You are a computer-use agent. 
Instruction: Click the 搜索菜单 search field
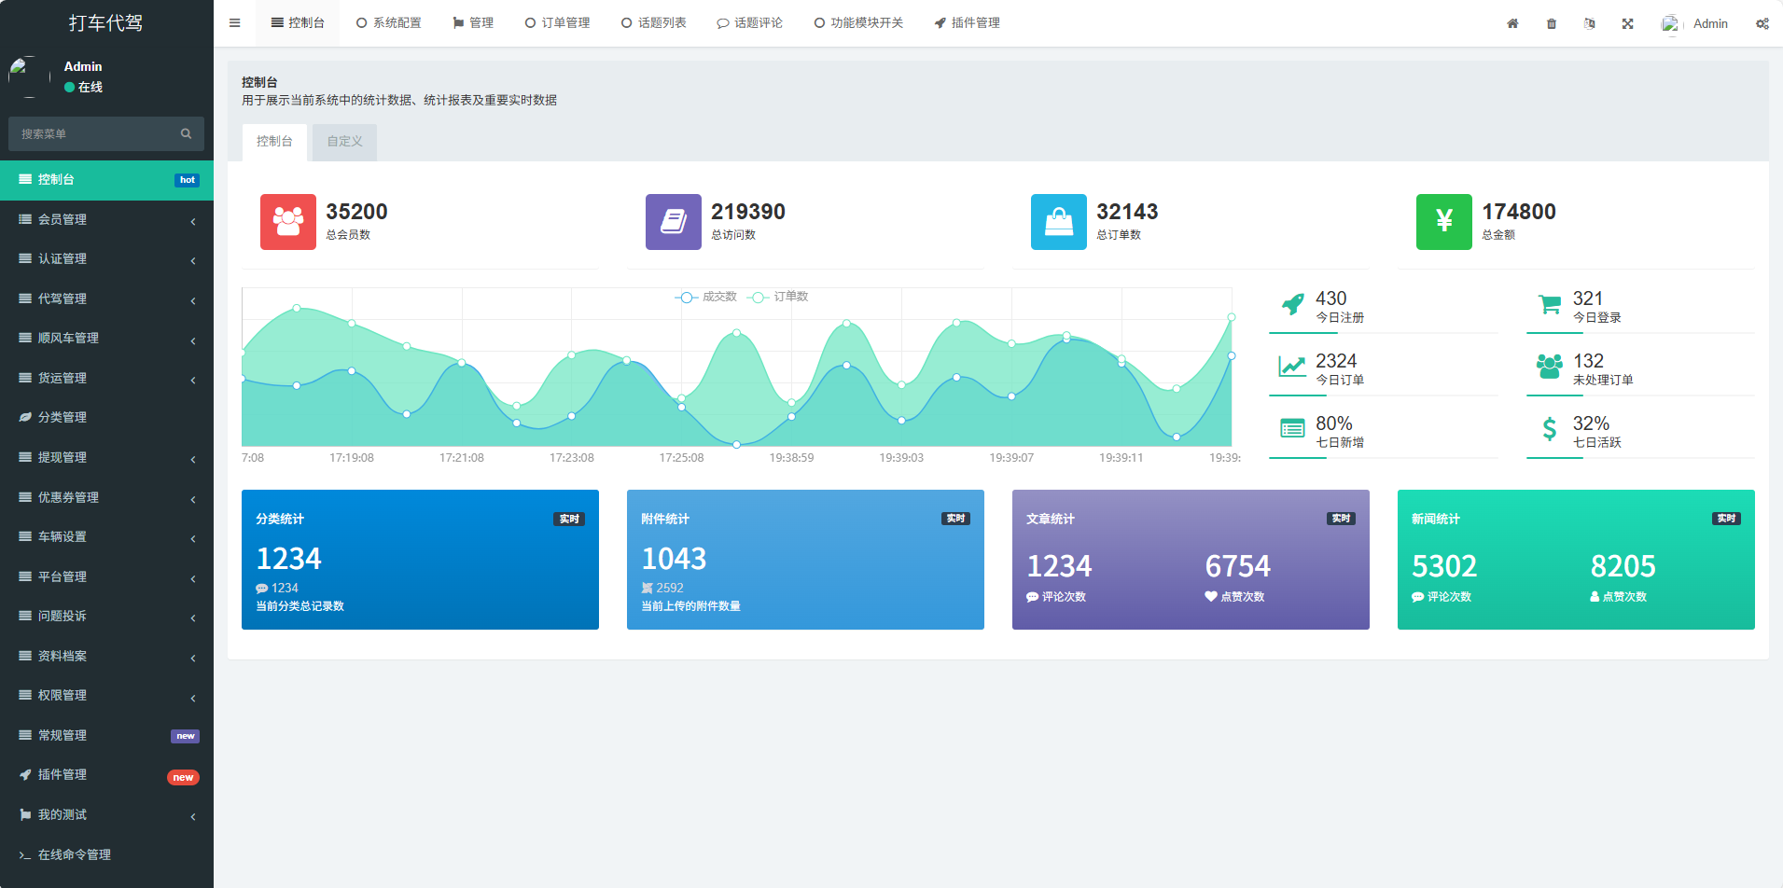pos(106,133)
